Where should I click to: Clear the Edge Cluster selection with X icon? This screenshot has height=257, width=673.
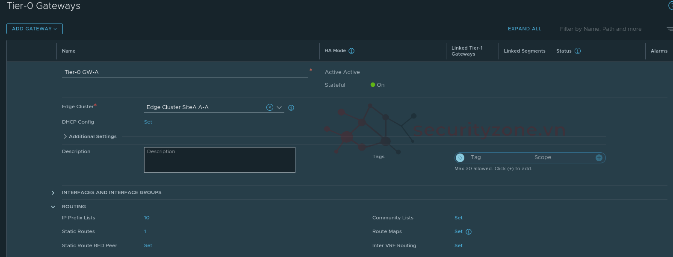270,107
